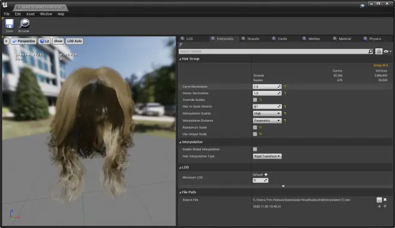This screenshot has width=395, height=228.
Task: Click the LOD Auto button
Action: [75, 41]
